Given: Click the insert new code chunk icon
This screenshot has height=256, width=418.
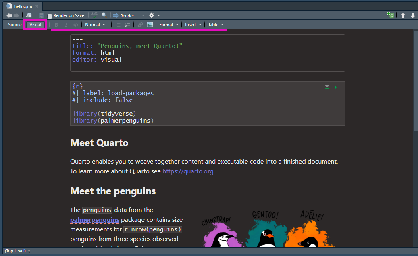Looking at the screenshot, I should coord(390,15).
